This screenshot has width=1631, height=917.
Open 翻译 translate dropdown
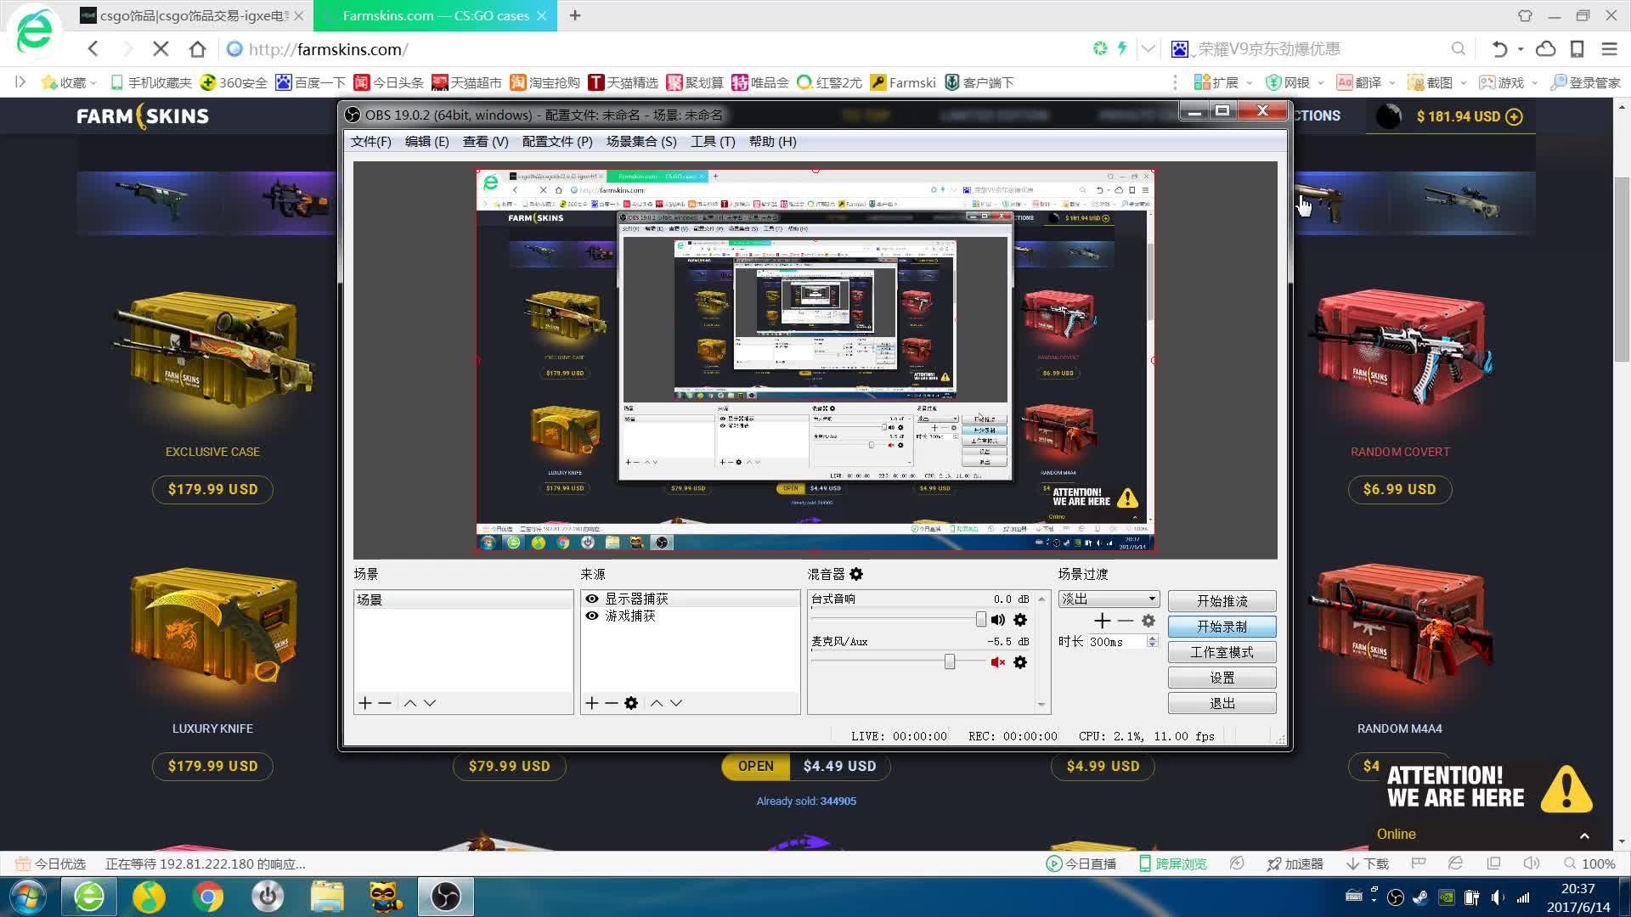pos(1366,82)
